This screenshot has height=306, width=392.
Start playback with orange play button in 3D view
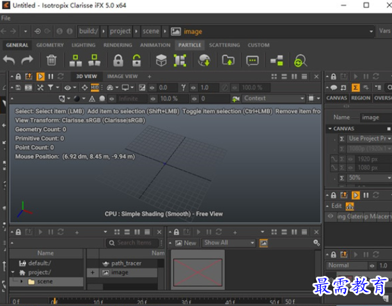[x=40, y=77]
